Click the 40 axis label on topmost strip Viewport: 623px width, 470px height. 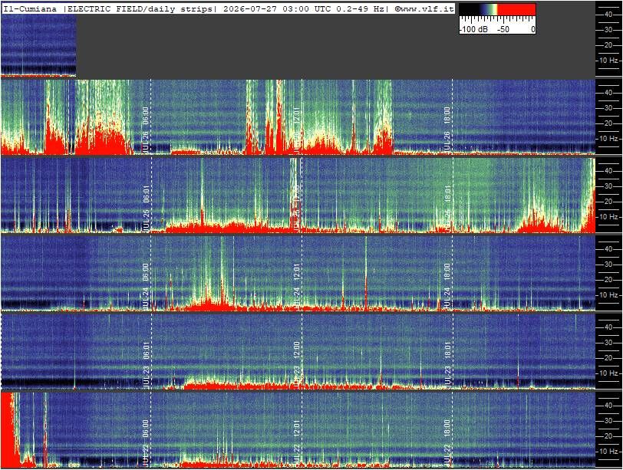click(x=608, y=15)
